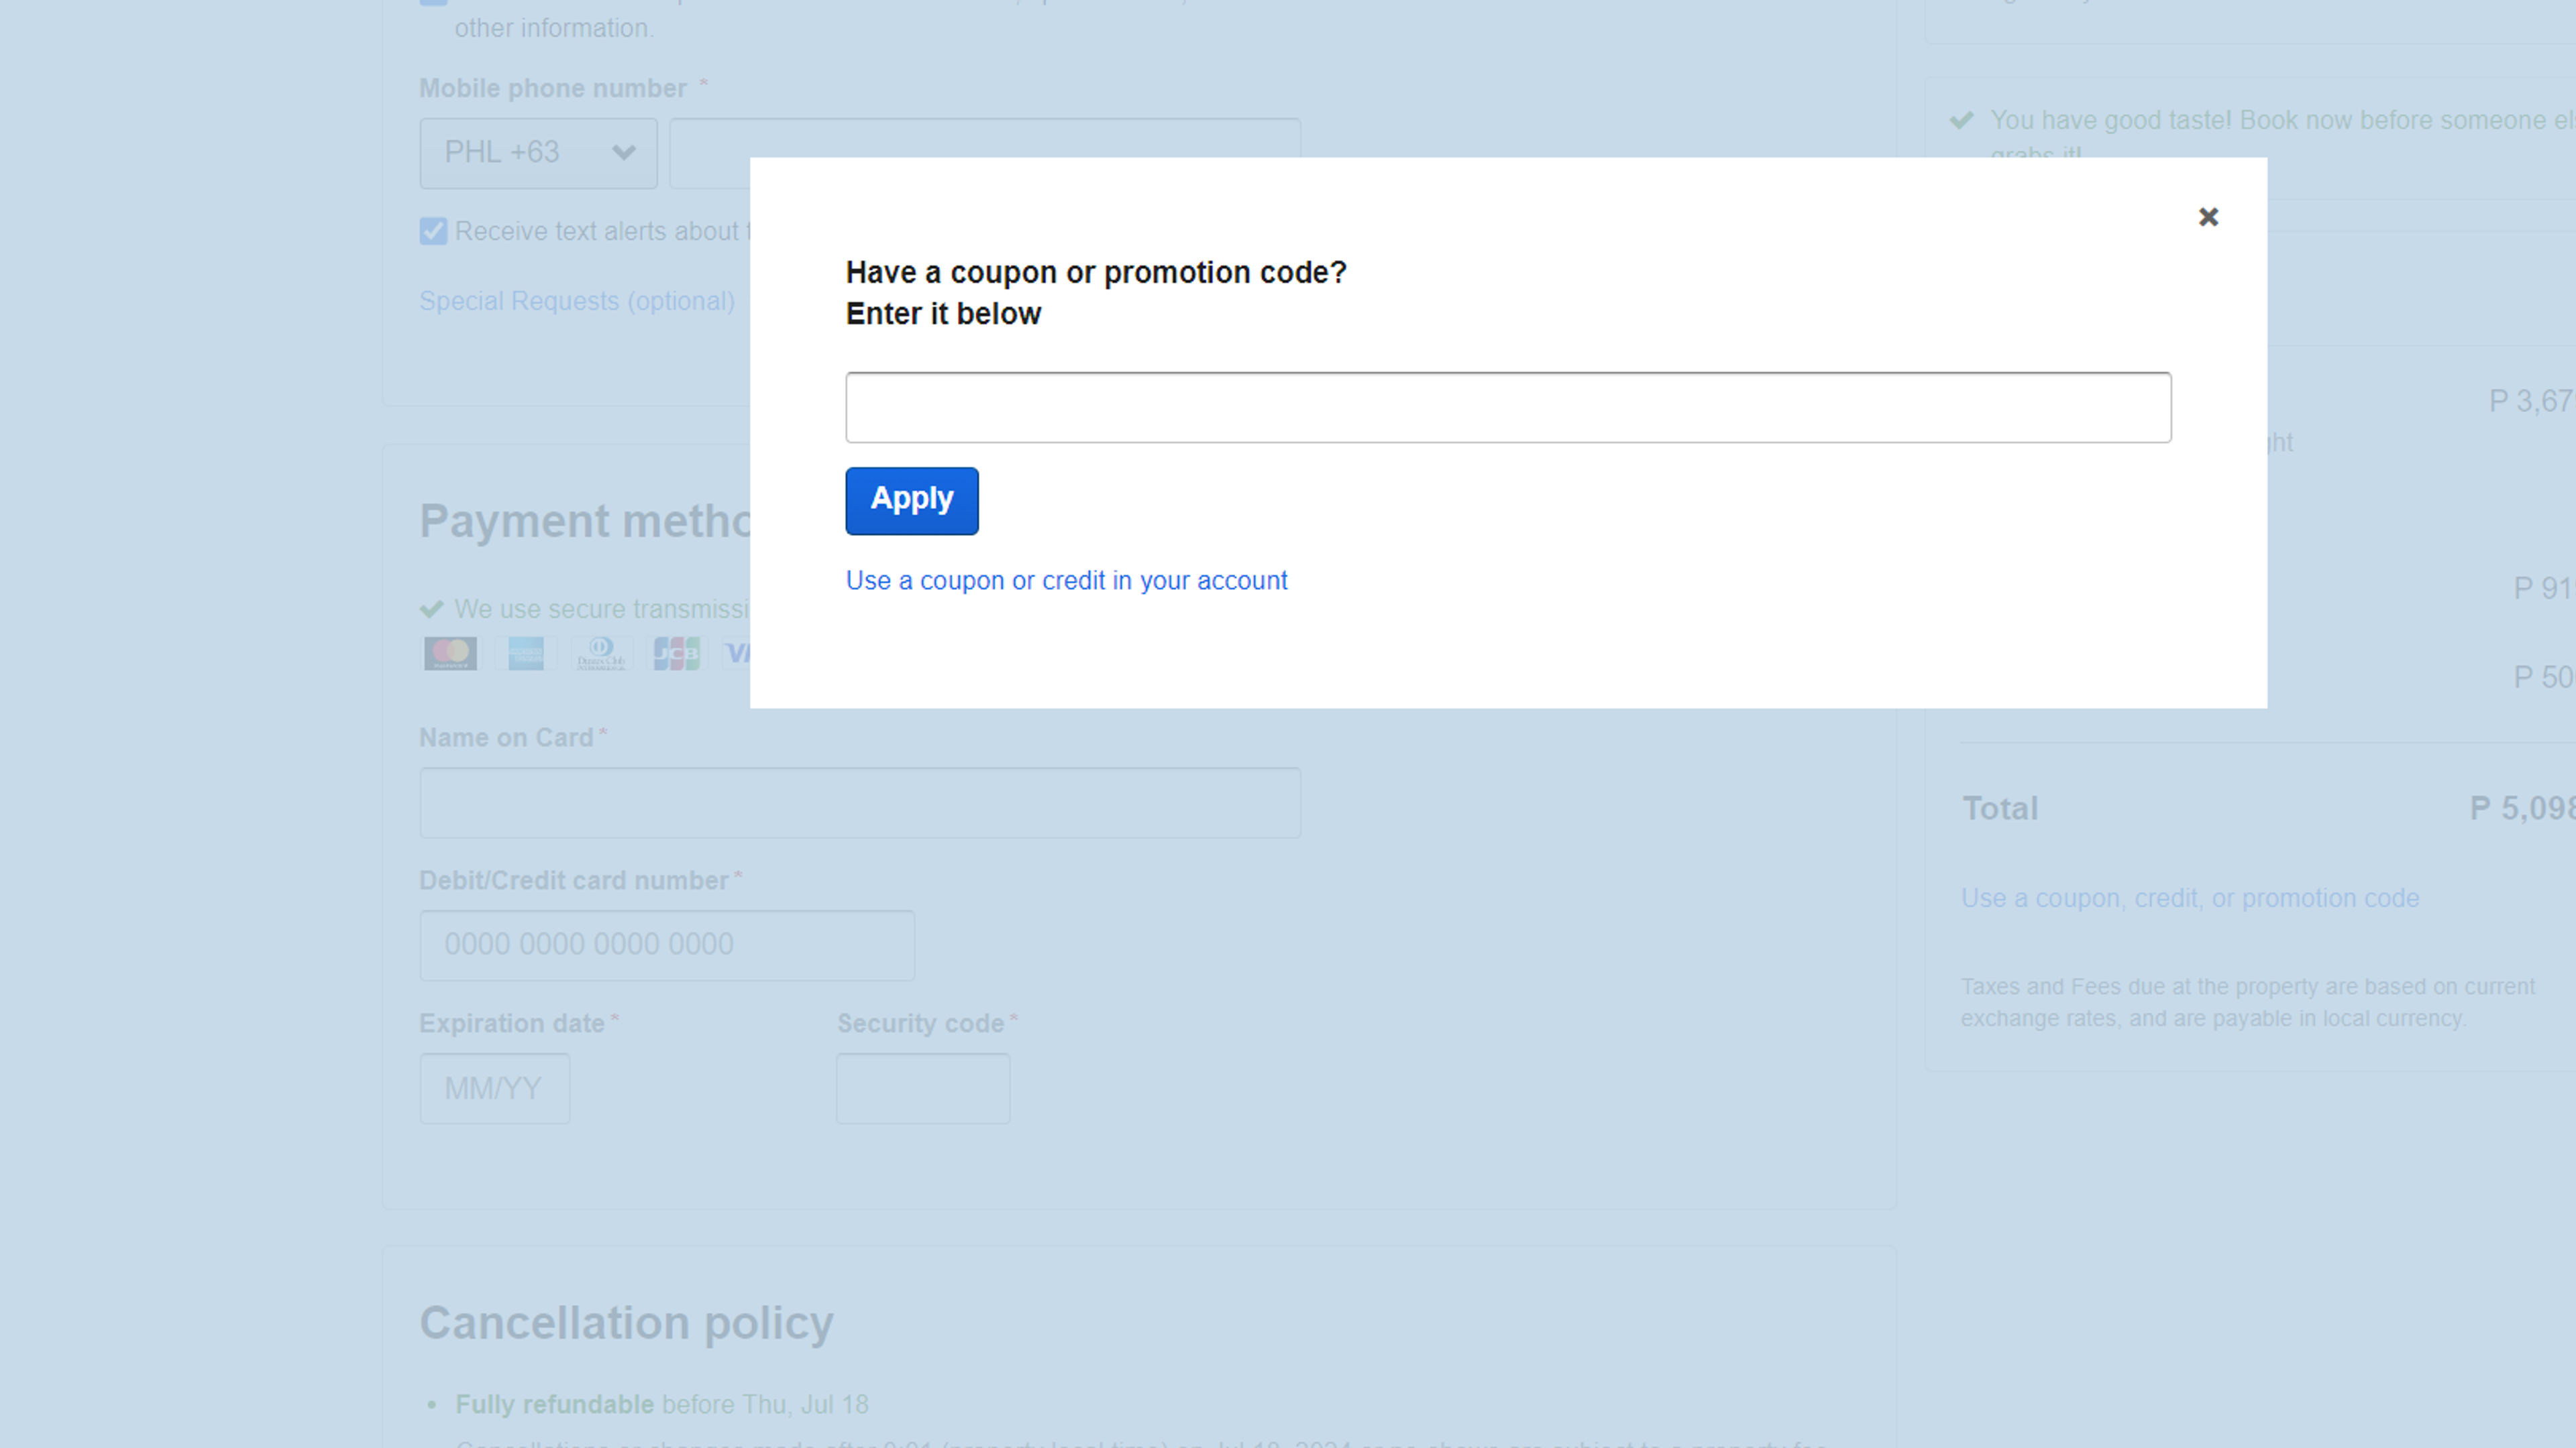Open the PHL +63 country code dropdown
This screenshot has width=2576, height=1448.
(538, 153)
